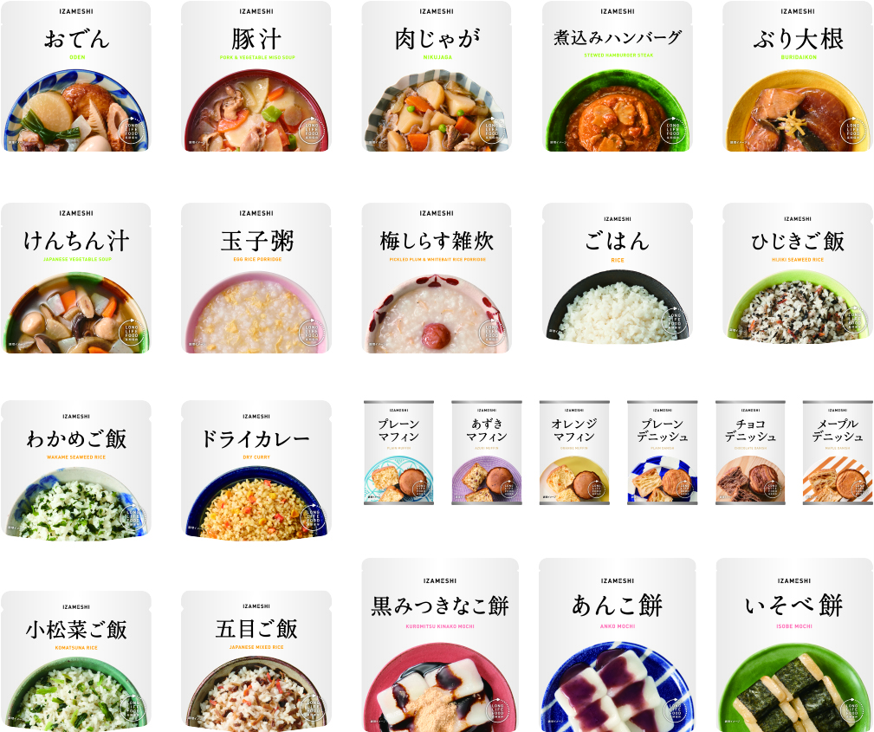Click the ごはん plain rice pouch
Viewport: 874px width, 732px height.
pos(617,273)
